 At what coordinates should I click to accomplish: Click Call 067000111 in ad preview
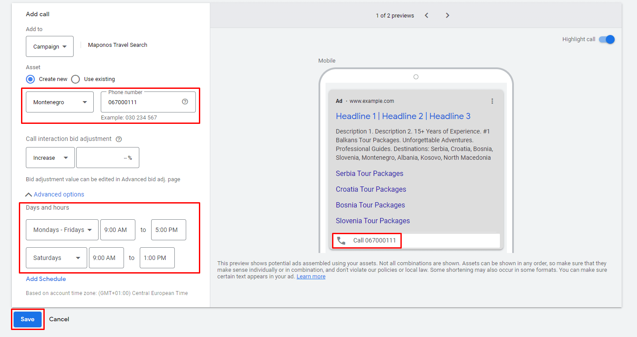point(375,240)
